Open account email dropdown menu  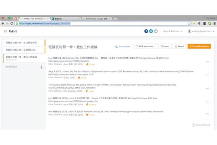click(201, 31)
